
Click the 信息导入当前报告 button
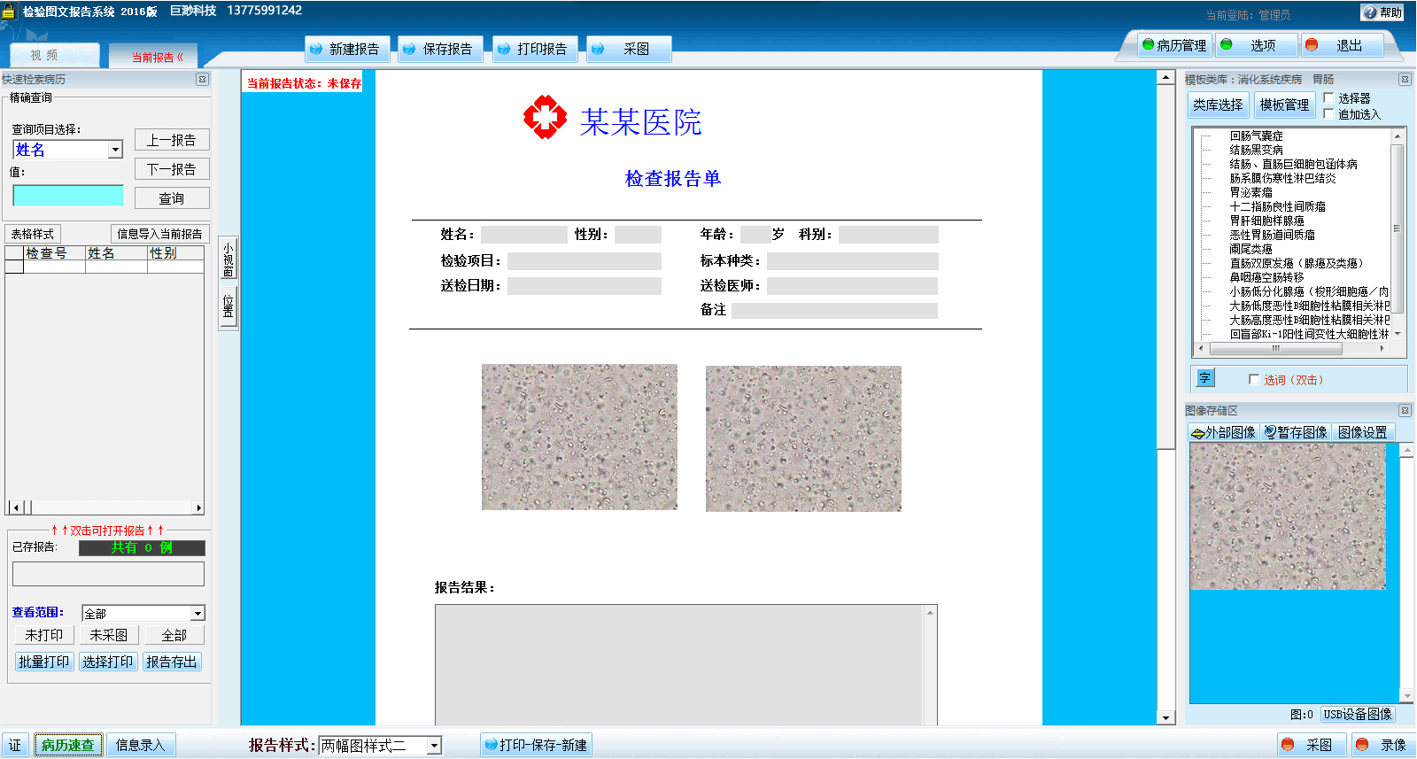160,234
